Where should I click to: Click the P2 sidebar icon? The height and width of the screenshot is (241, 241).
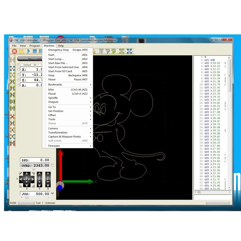(x=13, y=95)
